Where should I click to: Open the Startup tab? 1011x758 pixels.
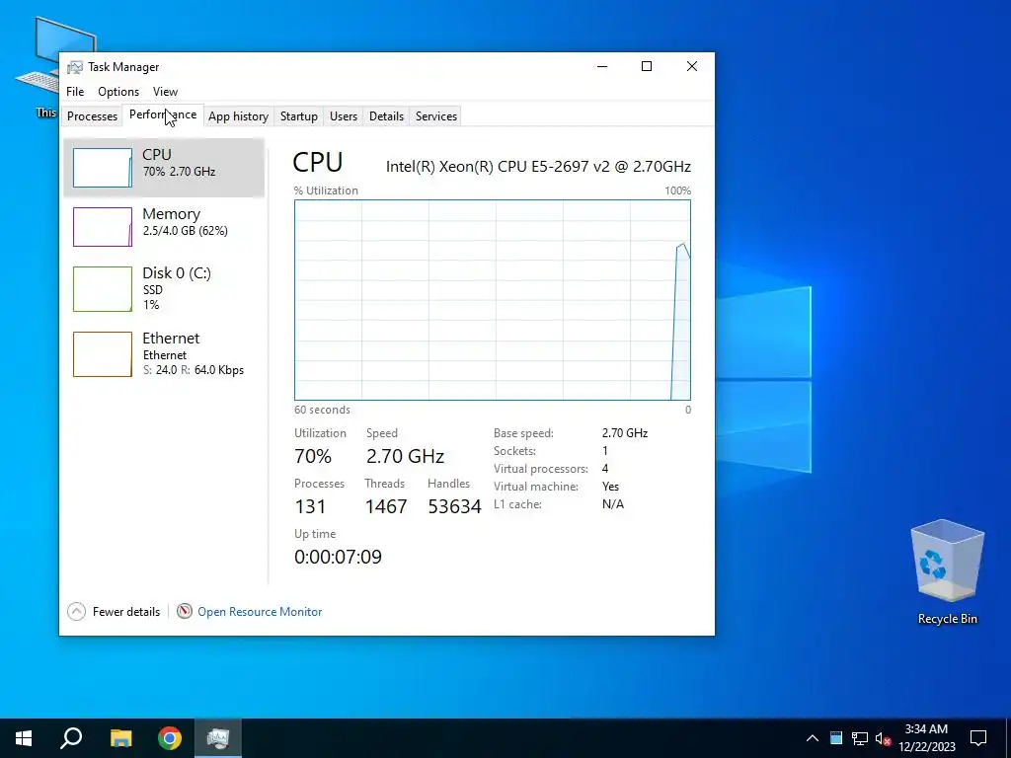click(x=298, y=116)
